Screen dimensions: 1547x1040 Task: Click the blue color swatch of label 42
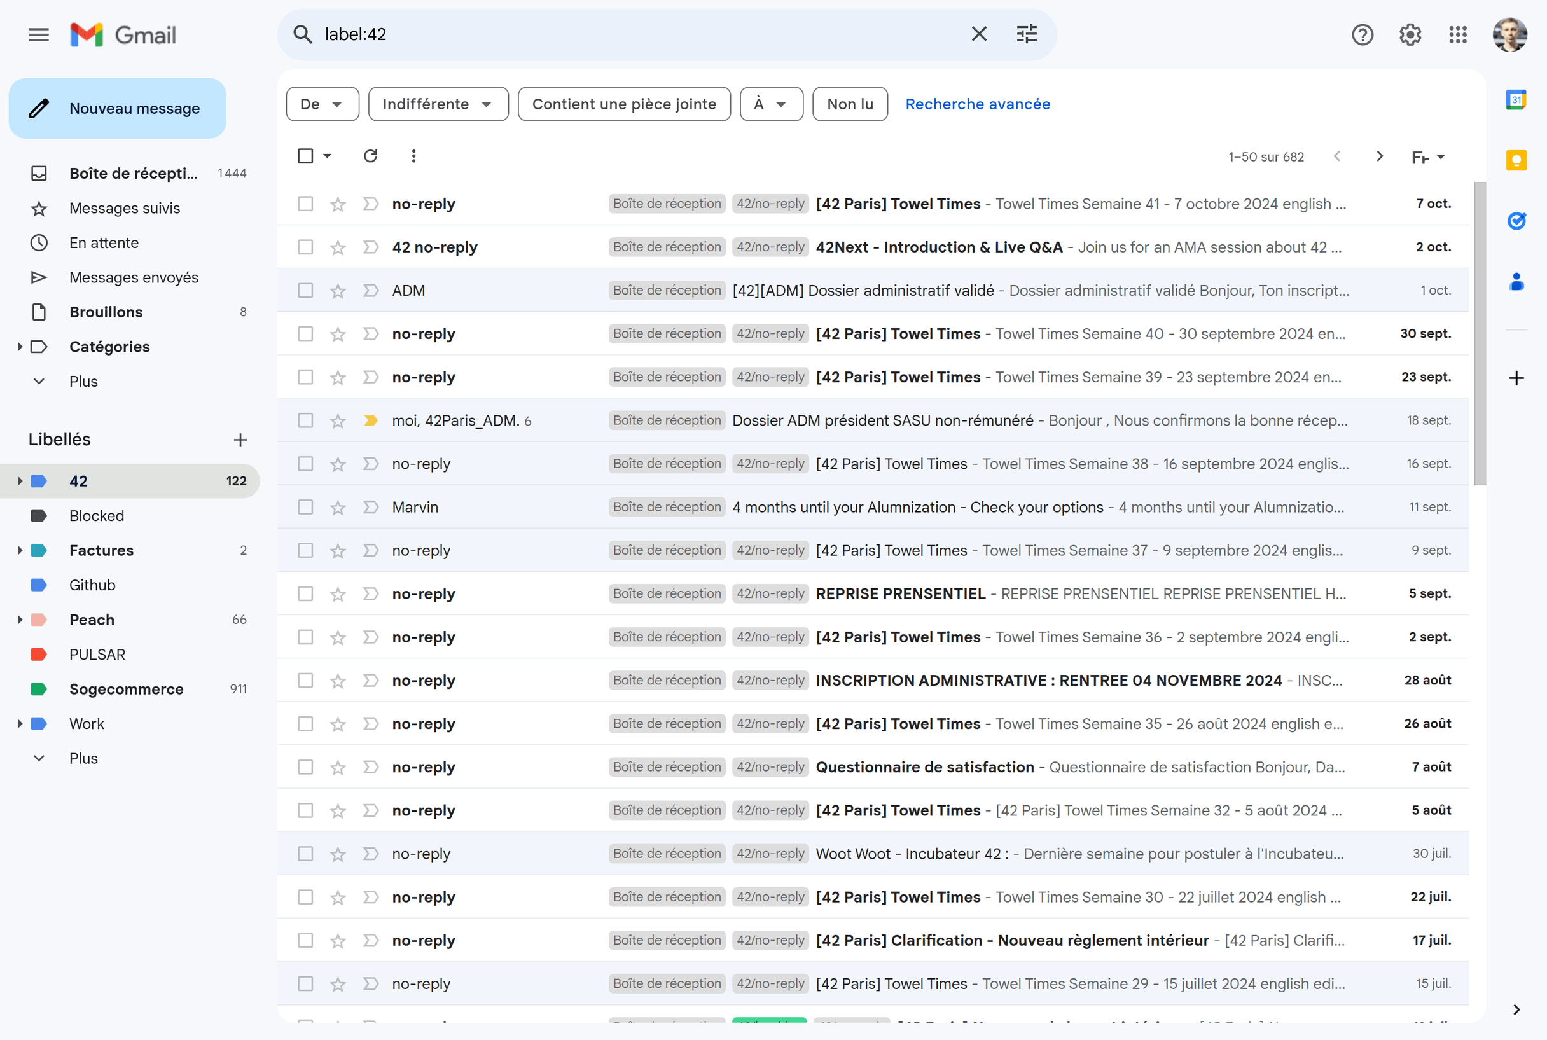(x=38, y=480)
